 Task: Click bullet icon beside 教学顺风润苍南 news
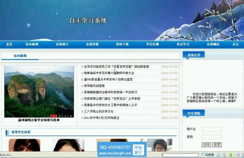click(82, 86)
